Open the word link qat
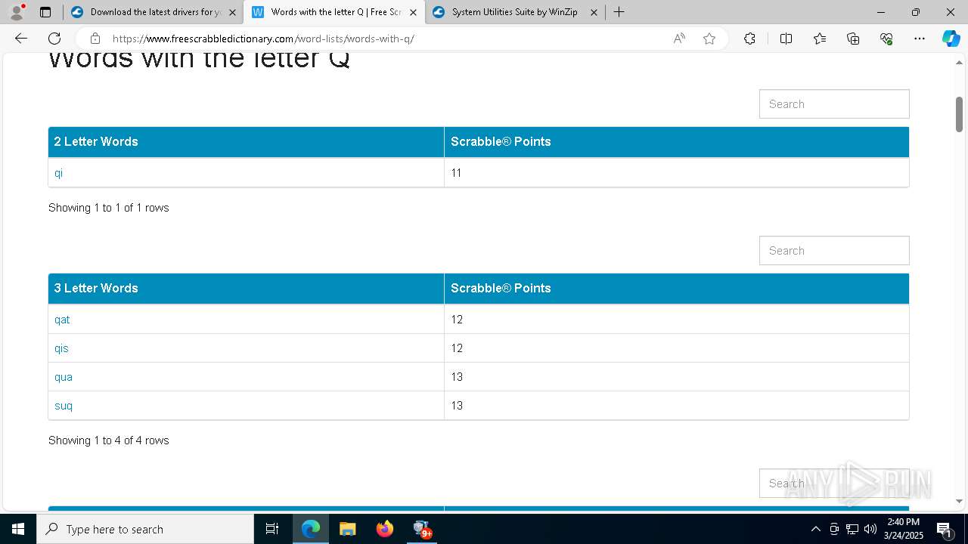Image resolution: width=968 pixels, height=544 pixels. (62, 320)
